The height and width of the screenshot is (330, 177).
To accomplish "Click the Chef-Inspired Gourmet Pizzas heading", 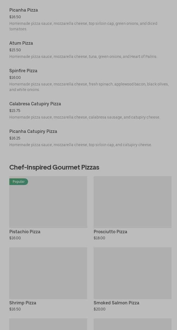I will [54, 167].
